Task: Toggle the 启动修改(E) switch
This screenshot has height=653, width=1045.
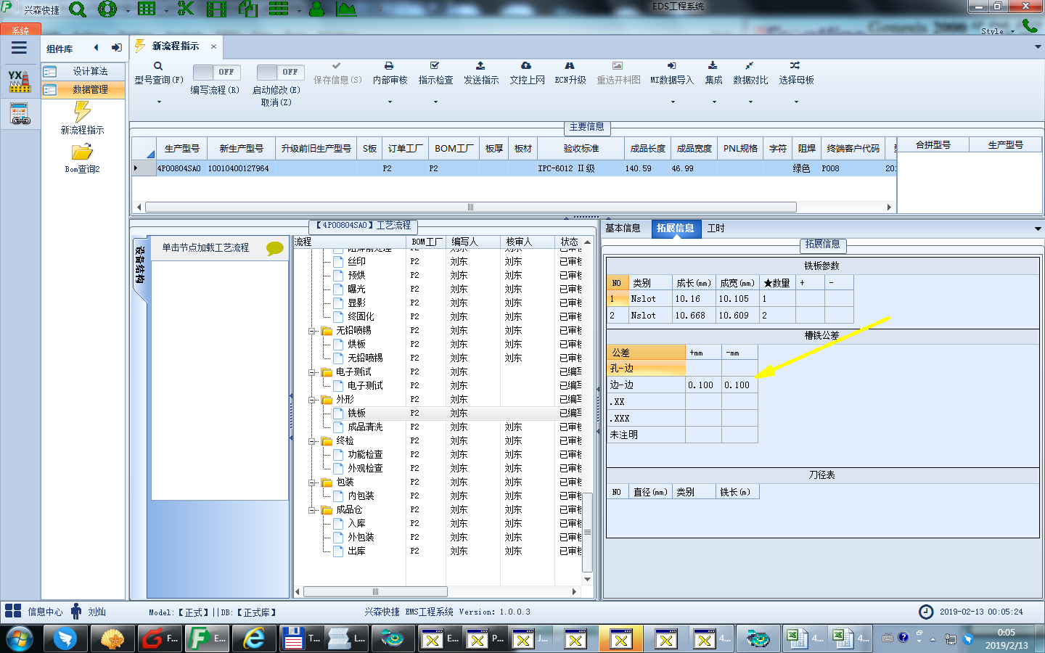Action: pyautogui.click(x=279, y=72)
